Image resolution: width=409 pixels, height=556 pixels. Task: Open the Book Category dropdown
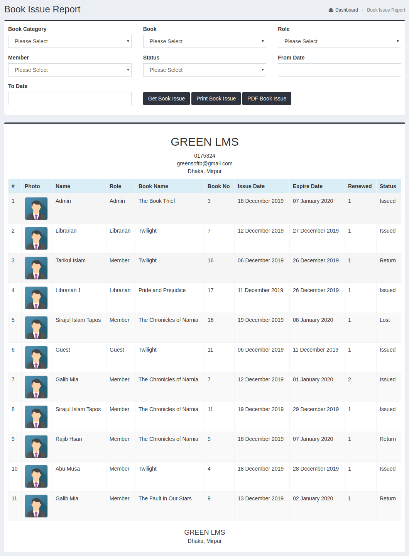[69, 41]
